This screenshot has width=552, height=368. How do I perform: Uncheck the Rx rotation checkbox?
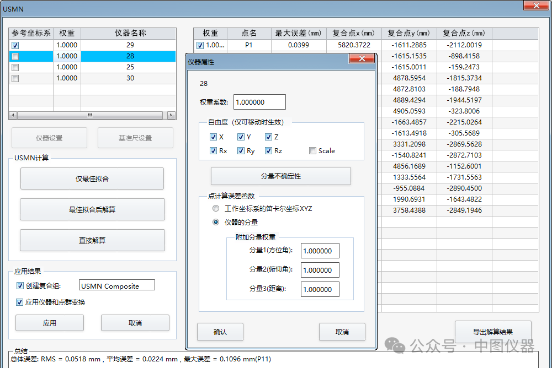[214, 151]
